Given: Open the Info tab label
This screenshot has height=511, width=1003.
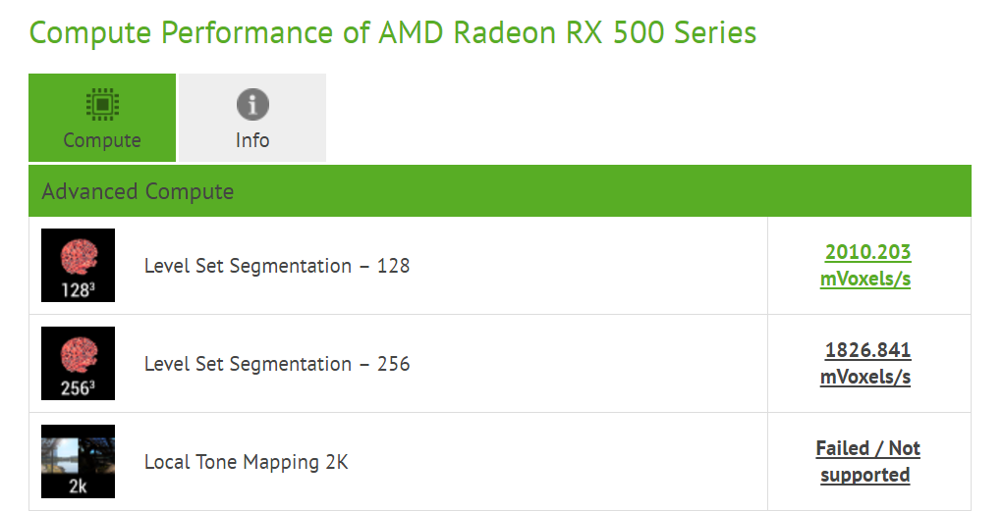Looking at the screenshot, I should tap(252, 140).
